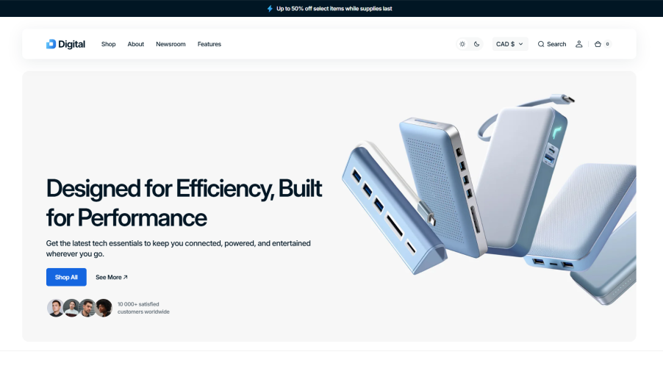The height and width of the screenshot is (382, 663).
Task: Enable dark mode with the moon toggle
Action: 476,44
